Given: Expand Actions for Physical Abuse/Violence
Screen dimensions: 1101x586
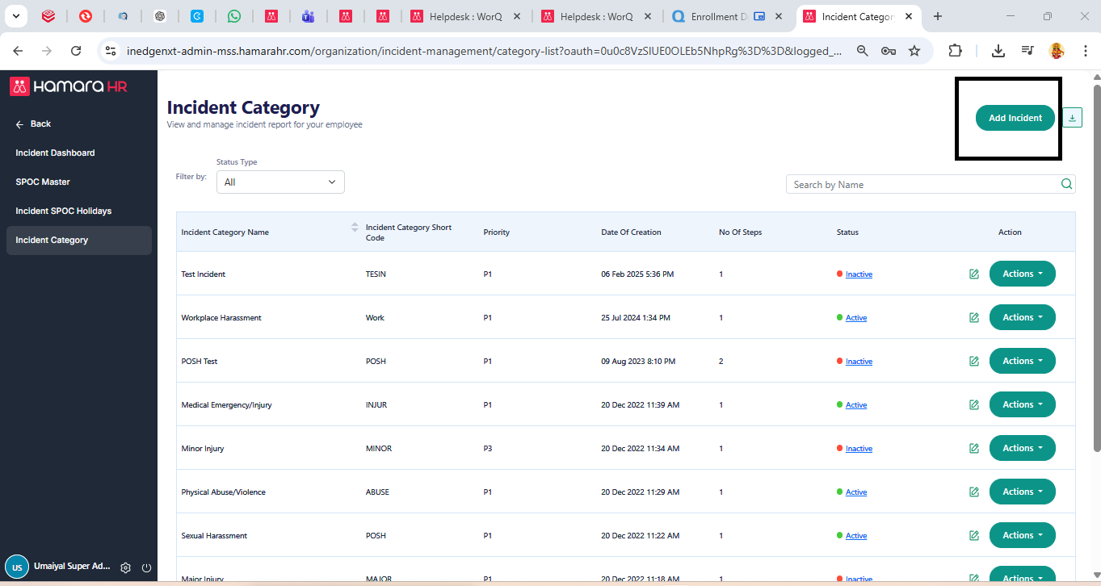Looking at the screenshot, I should (x=1022, y=492).
